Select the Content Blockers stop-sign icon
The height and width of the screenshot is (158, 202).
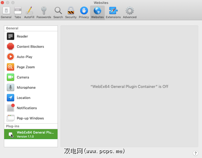11,46
